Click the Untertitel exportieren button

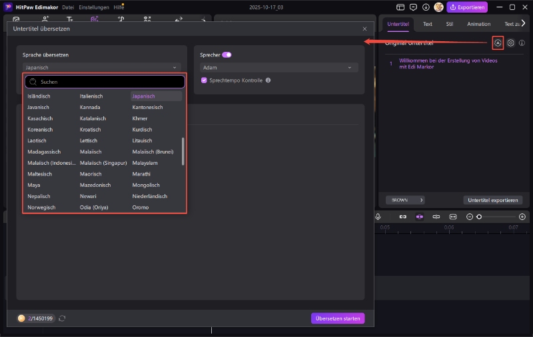point(492,199)
